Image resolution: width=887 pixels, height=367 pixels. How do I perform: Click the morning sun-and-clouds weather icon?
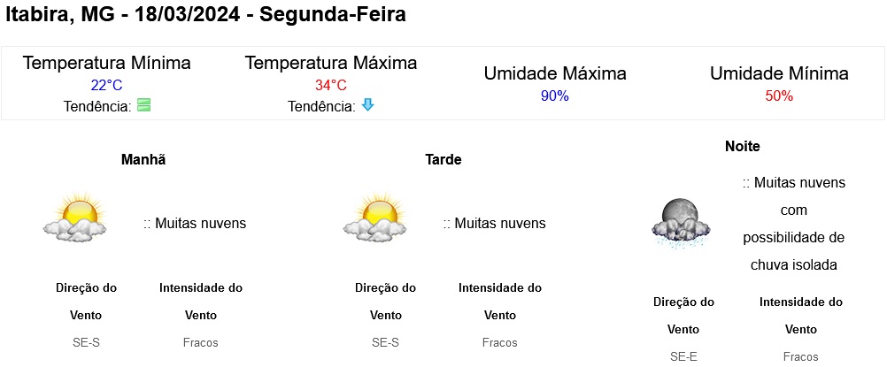74,218
